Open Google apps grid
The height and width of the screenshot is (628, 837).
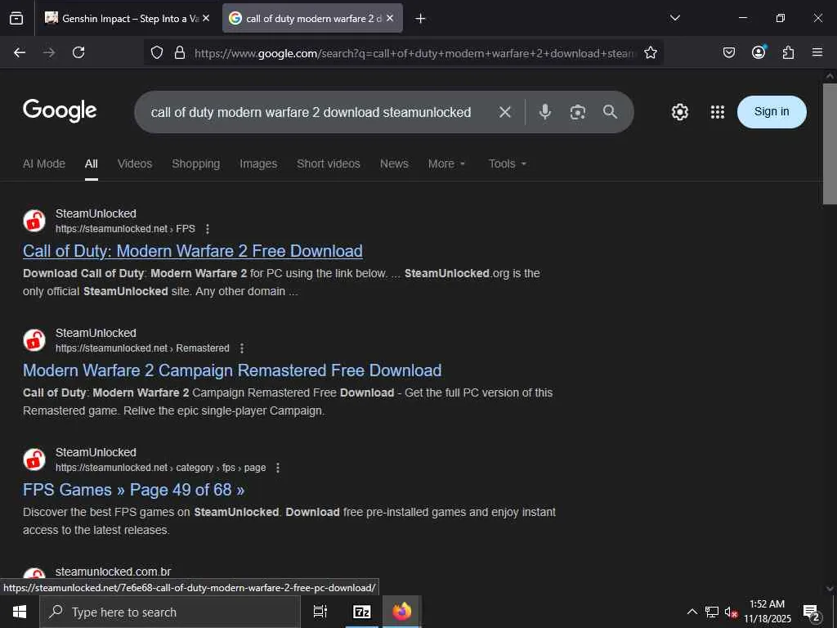point(718,112)
